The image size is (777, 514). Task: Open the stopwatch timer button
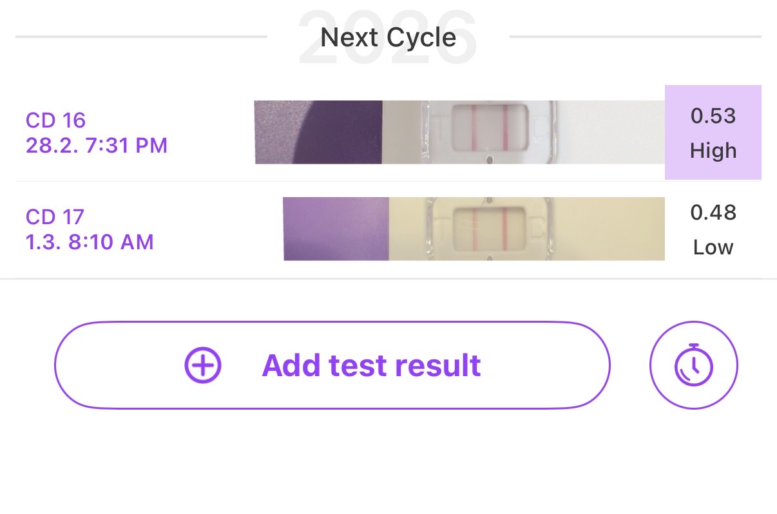point(693,365)
